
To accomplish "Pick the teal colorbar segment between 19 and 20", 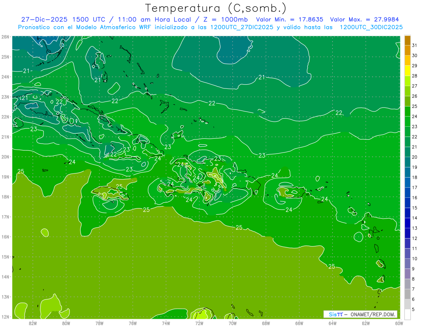I will pos(407,162).
